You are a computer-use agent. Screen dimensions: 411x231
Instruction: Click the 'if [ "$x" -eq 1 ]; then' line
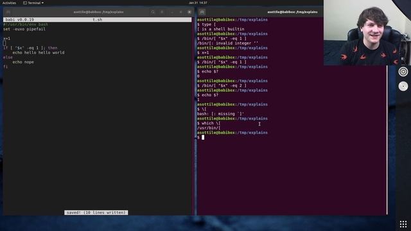click(30, 48)
